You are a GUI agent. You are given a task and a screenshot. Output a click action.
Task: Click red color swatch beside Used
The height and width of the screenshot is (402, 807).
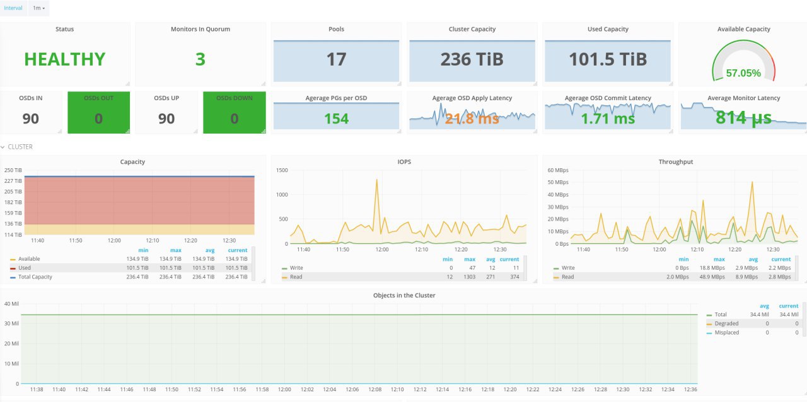pos(13,268)
